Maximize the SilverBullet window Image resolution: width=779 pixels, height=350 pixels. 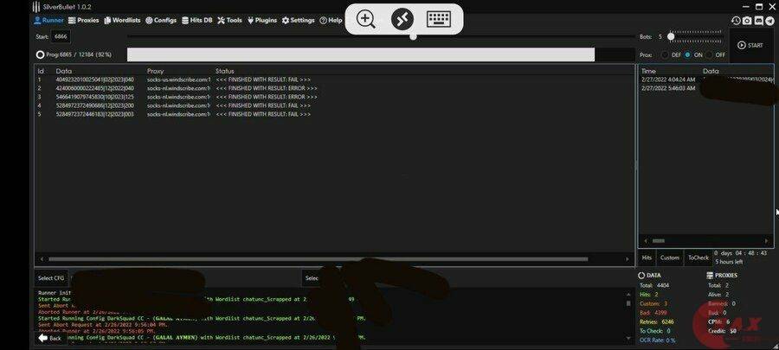[x=758, y=6]
